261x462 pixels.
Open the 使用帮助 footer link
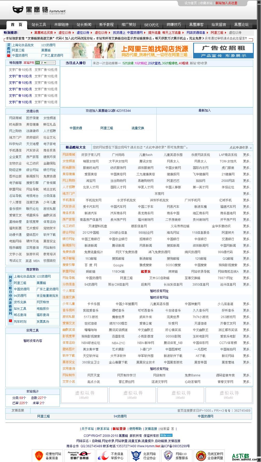135,429
